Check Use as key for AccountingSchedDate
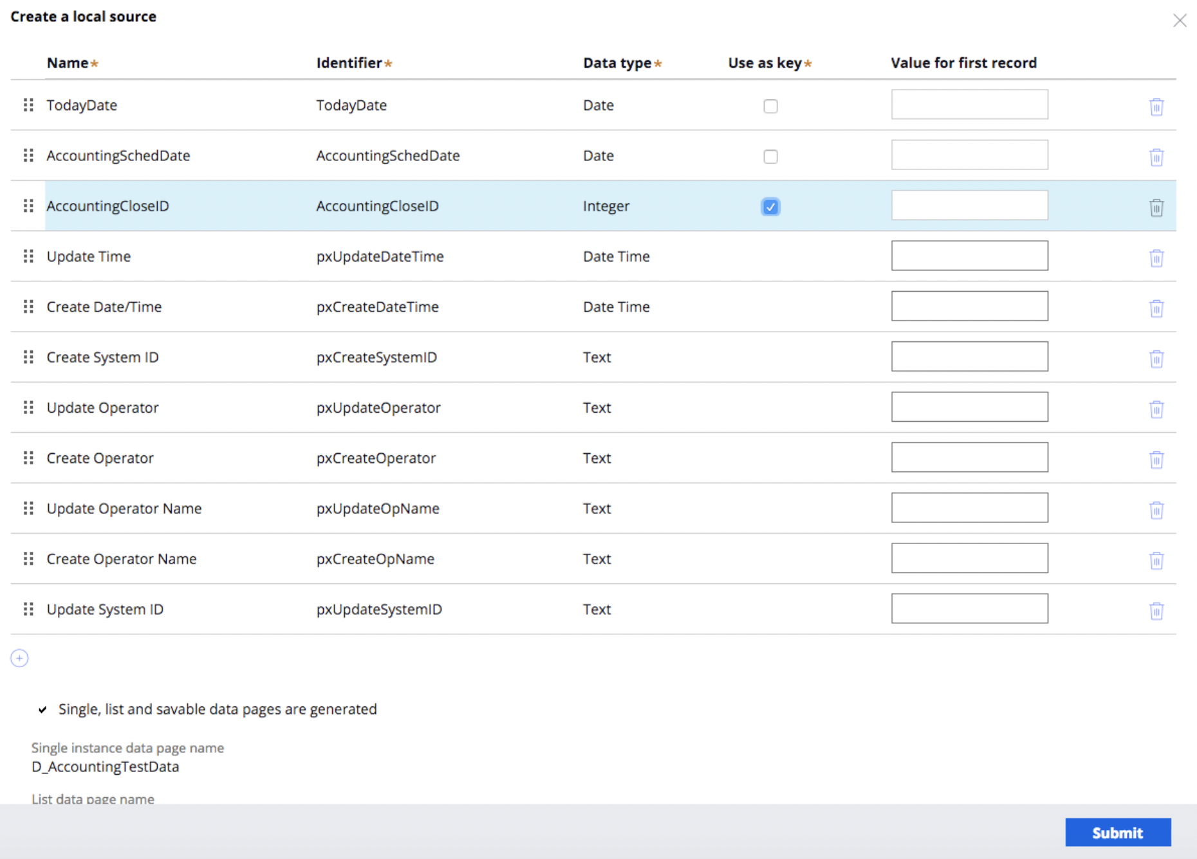The height and width of the screenshot is (859, 1197). pos(770,156)
